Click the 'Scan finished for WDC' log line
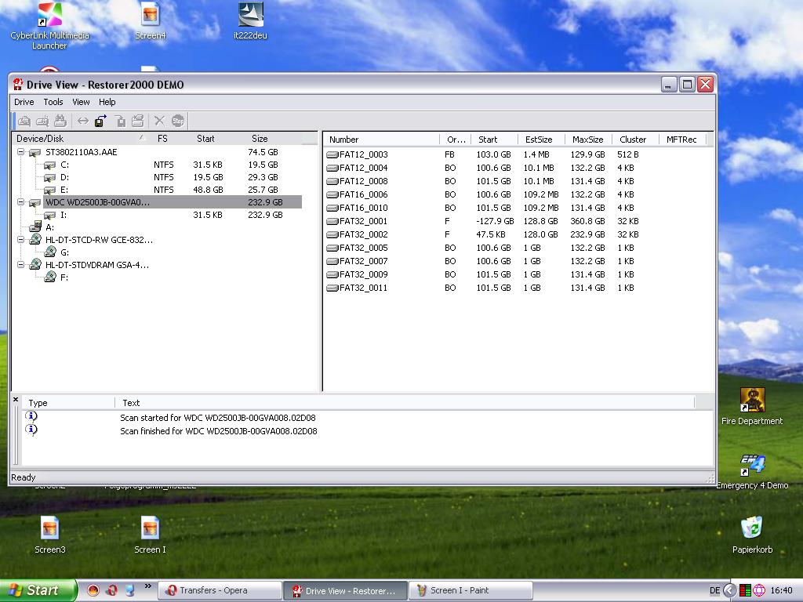The height and width of the screenshot is (602, 803). point(219,431)
